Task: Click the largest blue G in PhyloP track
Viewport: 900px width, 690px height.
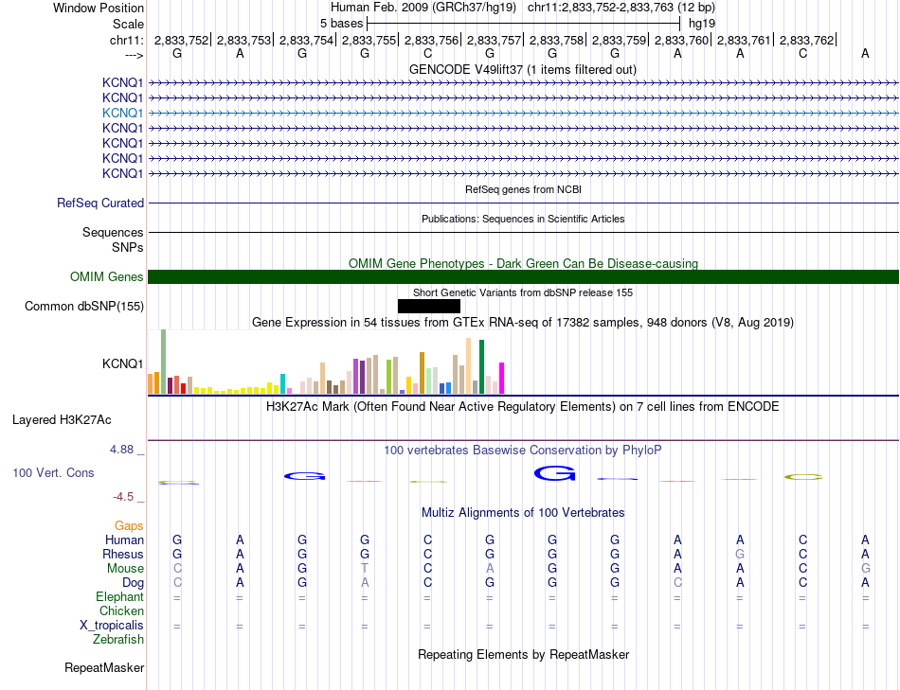Action: point(554,474)
